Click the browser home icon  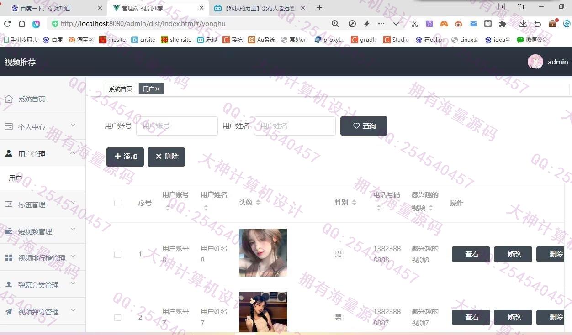21,24
